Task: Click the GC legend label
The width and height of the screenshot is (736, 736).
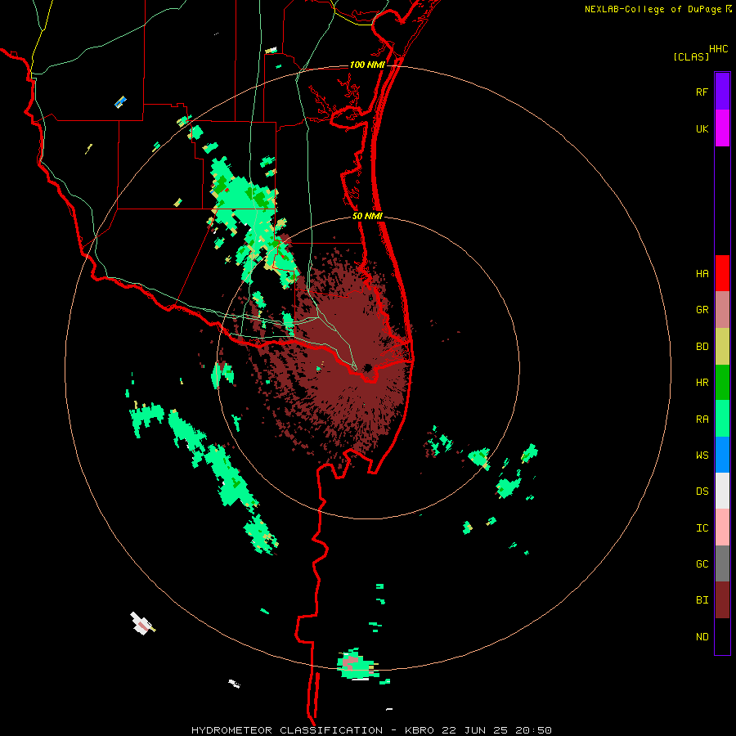Action: click(x=702, y=564)
